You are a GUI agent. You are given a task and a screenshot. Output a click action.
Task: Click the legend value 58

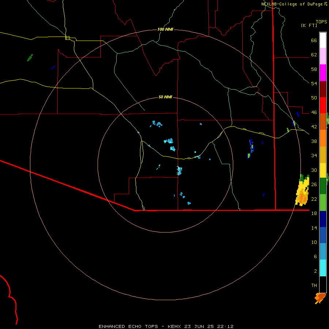click(x=314, y=69)
